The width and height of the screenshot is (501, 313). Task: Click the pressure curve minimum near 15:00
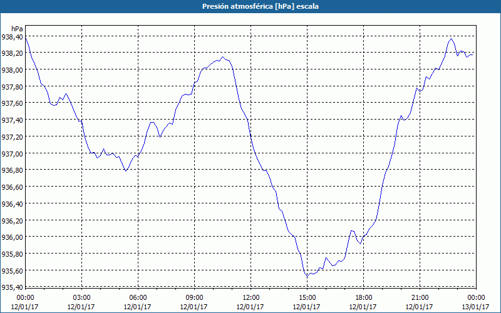pyautogui.click(x=307, y=276)
